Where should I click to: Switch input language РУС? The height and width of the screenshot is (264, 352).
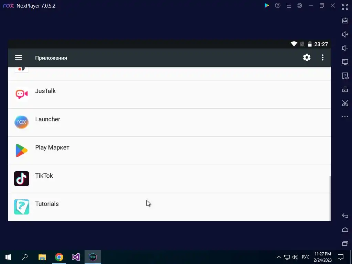305,257
